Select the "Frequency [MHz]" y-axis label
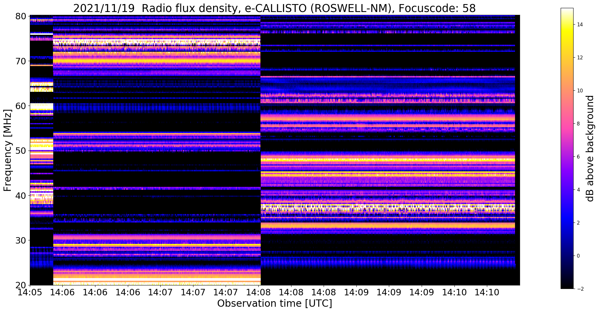 (8, 150)
